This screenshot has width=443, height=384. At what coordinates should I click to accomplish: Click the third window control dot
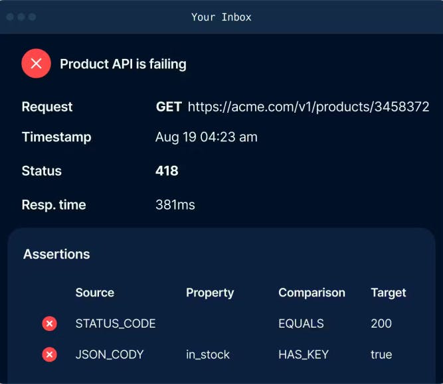click(33, 17)
